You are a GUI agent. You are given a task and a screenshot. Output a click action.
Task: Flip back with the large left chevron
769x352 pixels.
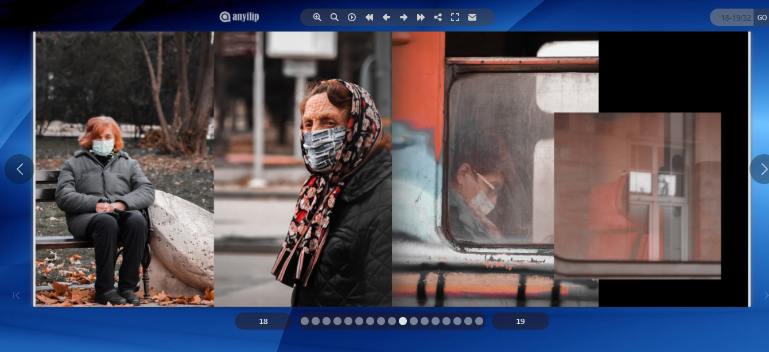(x=20, y=169)
